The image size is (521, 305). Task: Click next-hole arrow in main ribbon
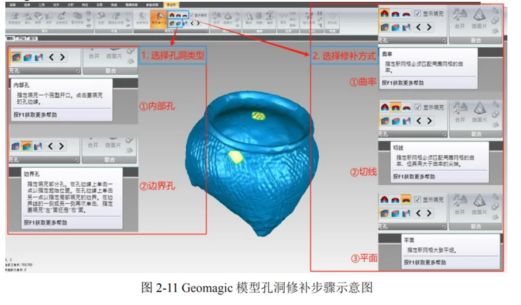click(198, 23)
